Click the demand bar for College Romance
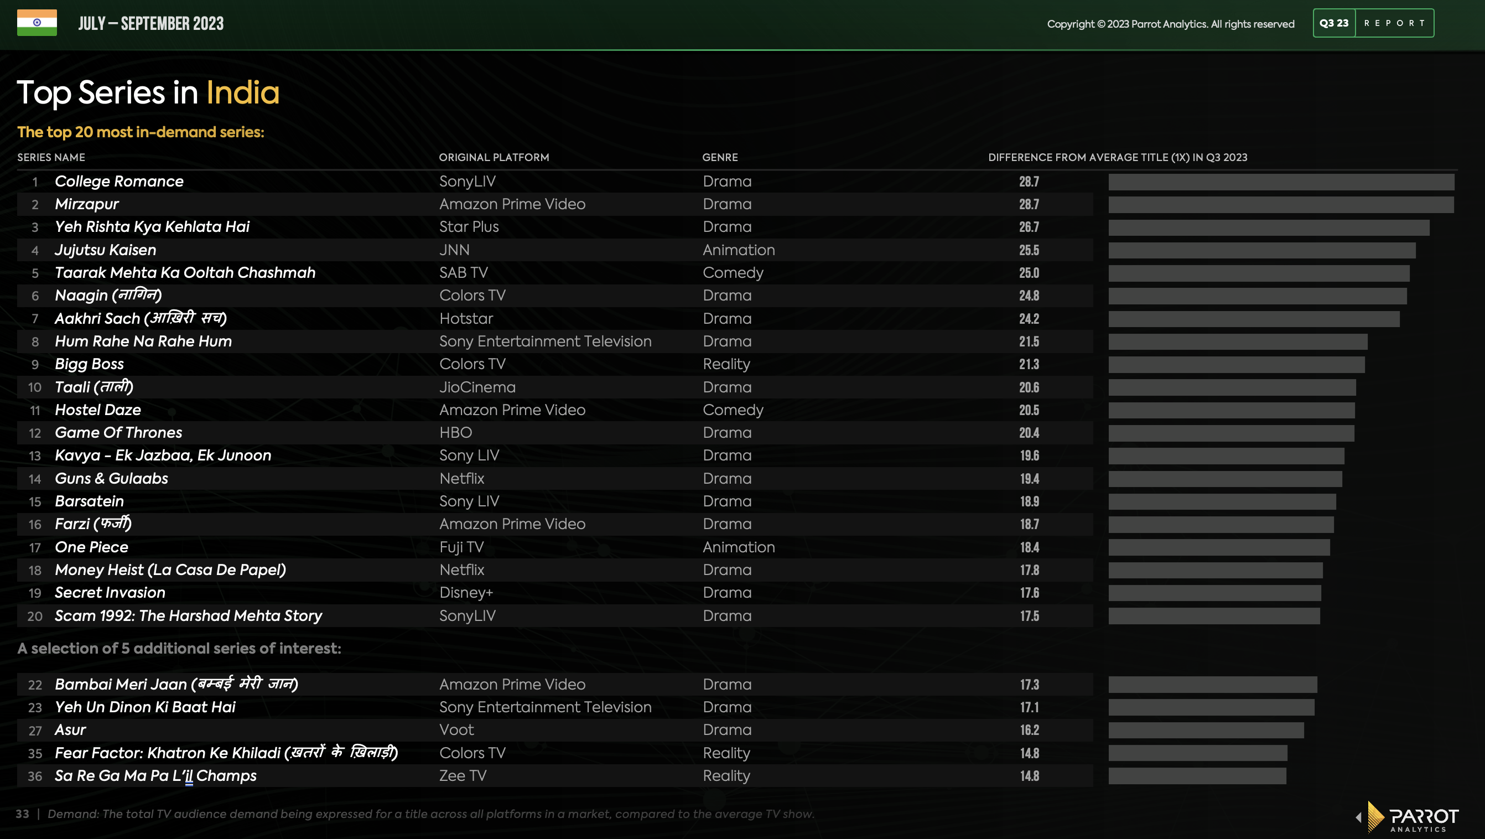 coord(1281,182)
